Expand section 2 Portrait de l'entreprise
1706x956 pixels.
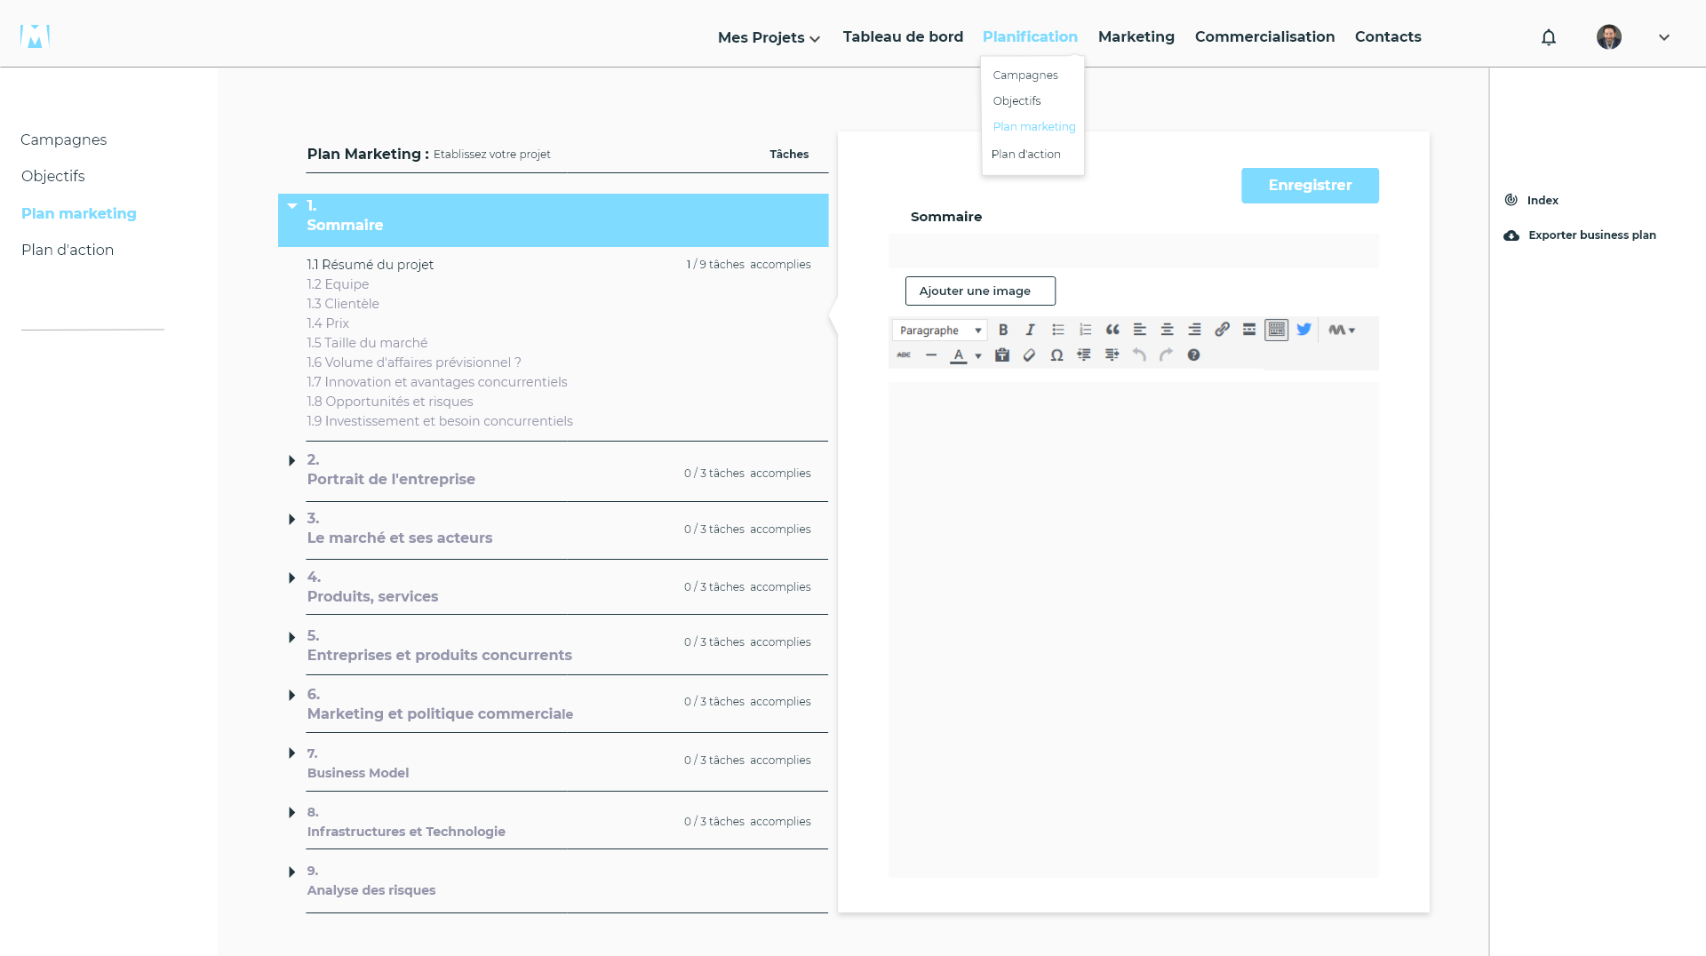[292, 460]
